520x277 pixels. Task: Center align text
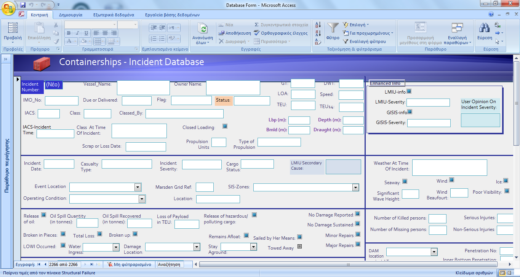[x=105, y=33]
